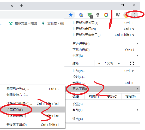Expand the 历史记录(H) submenu
The height and width of the screenshot is (130, 145).
102,44
